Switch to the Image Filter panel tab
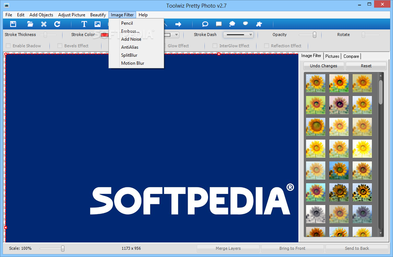 (x=311, y=56)
